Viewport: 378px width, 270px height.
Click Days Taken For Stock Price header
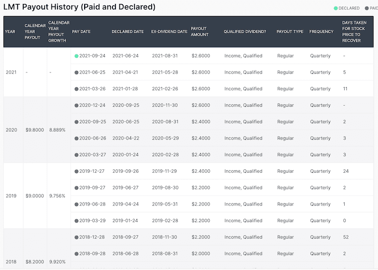point(354,32)
